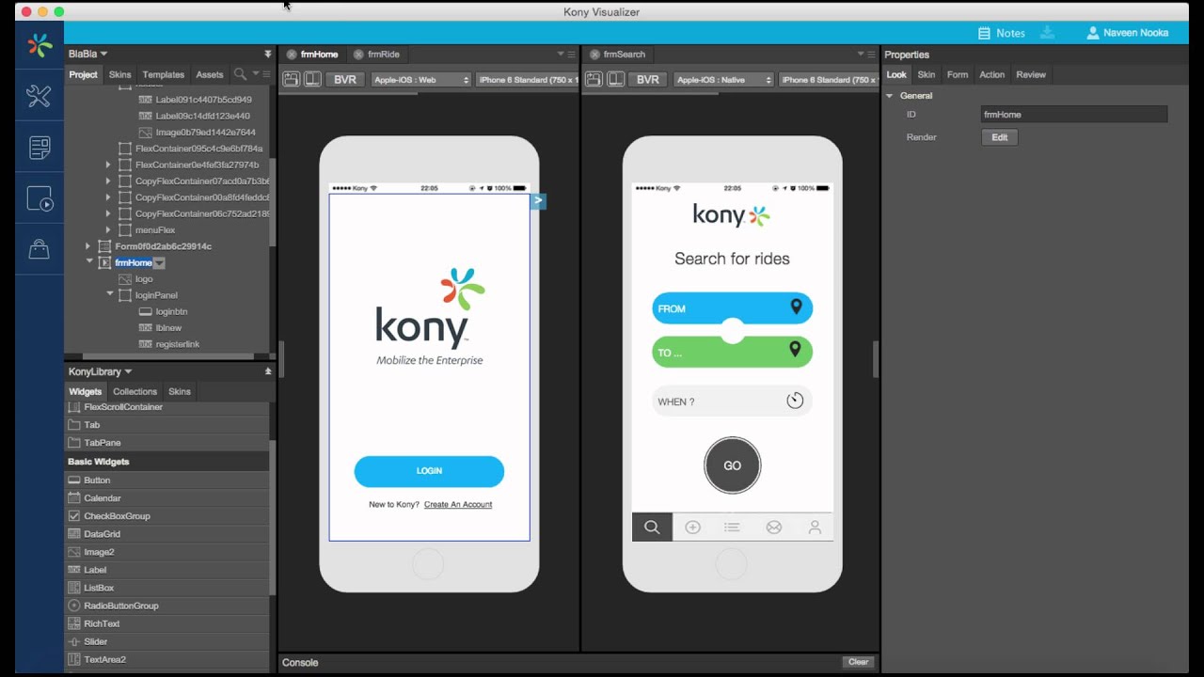Click the LOGIN button on the frmHome canvas
The height and width of the screenshot is (677, 1204).
[429, 471]
